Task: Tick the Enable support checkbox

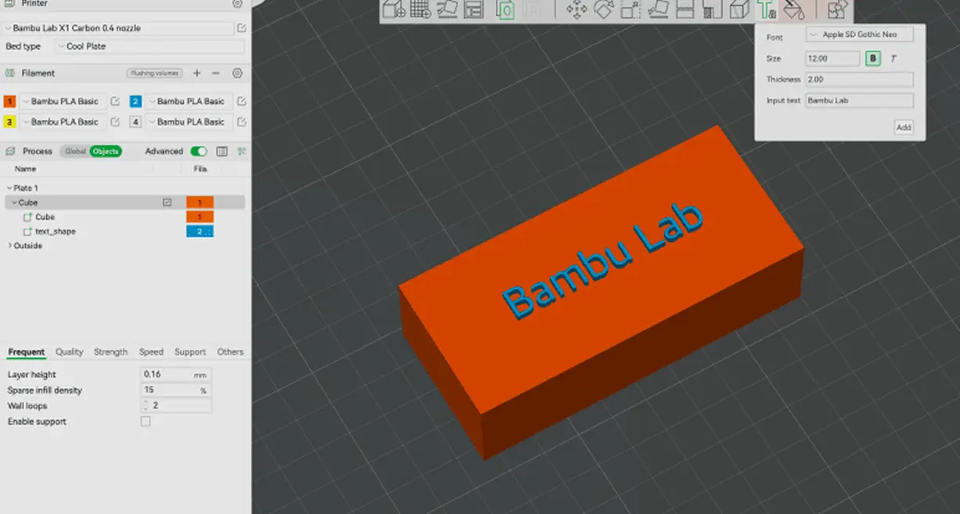Action: (x=146, y=422)
